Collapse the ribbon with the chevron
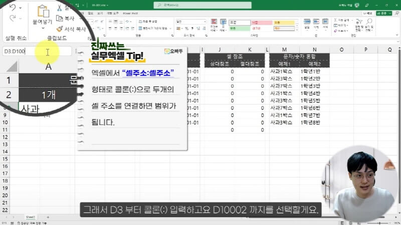The height and width of the screenshot is (225, 401). 397,35
